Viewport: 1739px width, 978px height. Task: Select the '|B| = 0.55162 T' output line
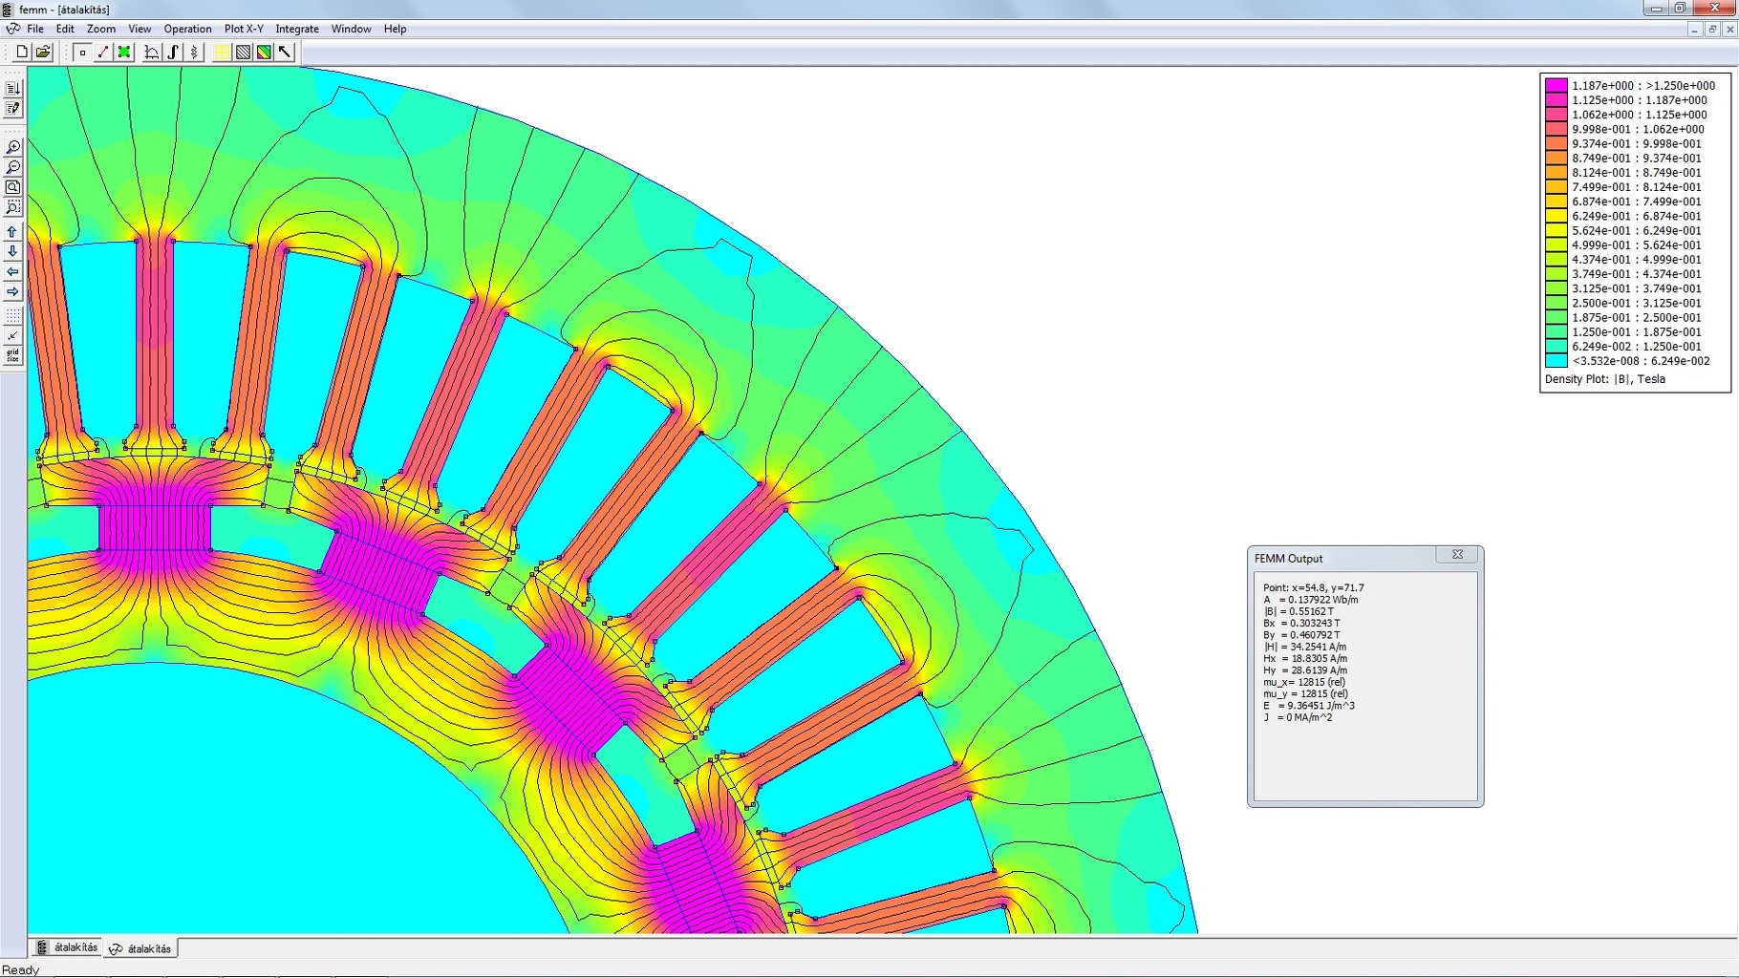pyautogui.click(x=1298, y=611)
